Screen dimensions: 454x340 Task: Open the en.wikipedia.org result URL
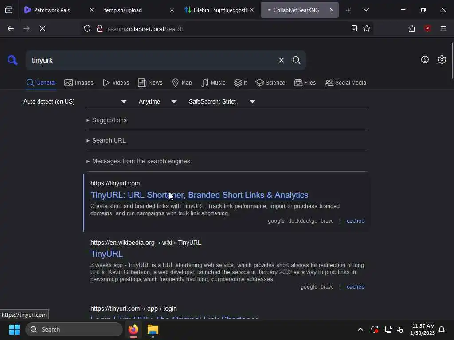[x=145, y=243]
